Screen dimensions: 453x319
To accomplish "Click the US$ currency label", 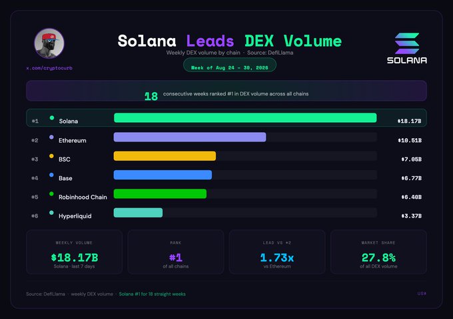I will (x=422, y=294).
